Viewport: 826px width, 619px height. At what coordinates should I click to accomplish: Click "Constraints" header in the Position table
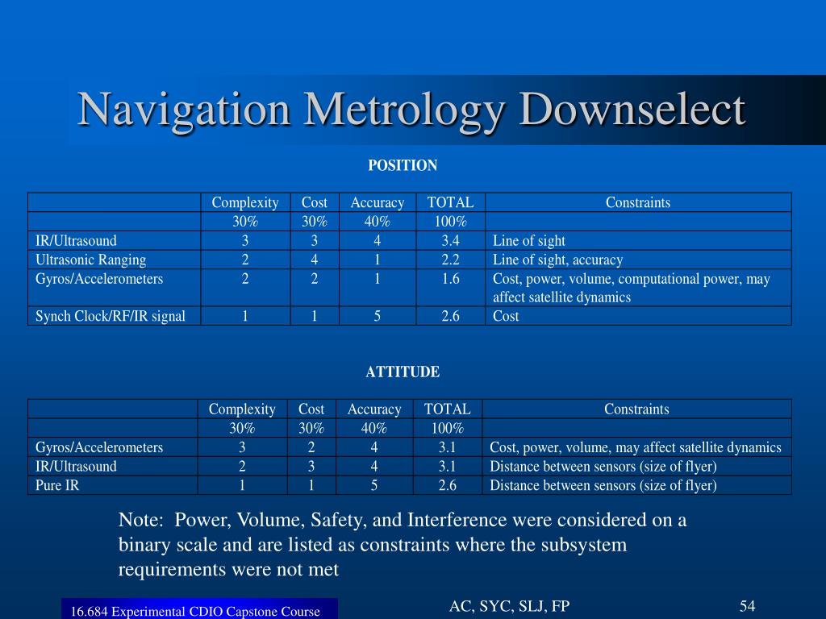[x=638, y=202]
